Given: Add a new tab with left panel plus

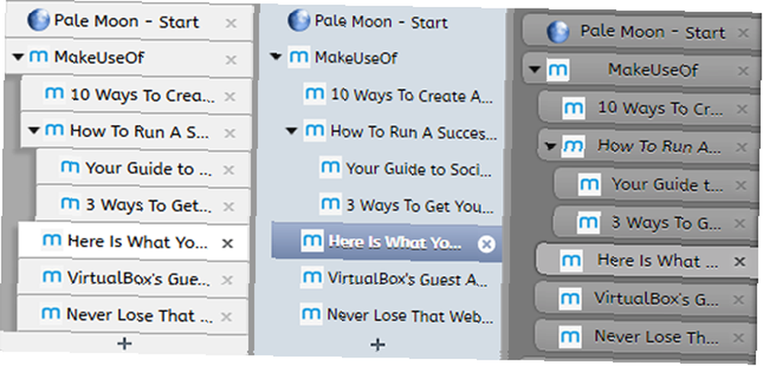Looking at the screenshot, I should [124, 344].
